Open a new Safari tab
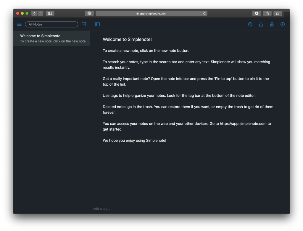The image size is (303, 231). (x=287, y=15)
